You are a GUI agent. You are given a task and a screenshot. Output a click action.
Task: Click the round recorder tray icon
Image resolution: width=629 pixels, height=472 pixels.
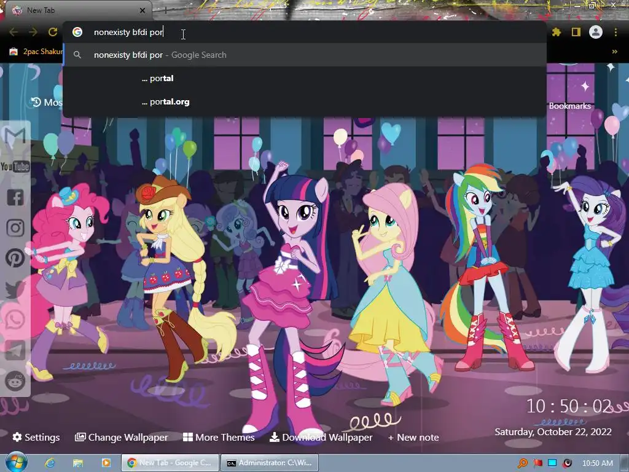(567, 463)
